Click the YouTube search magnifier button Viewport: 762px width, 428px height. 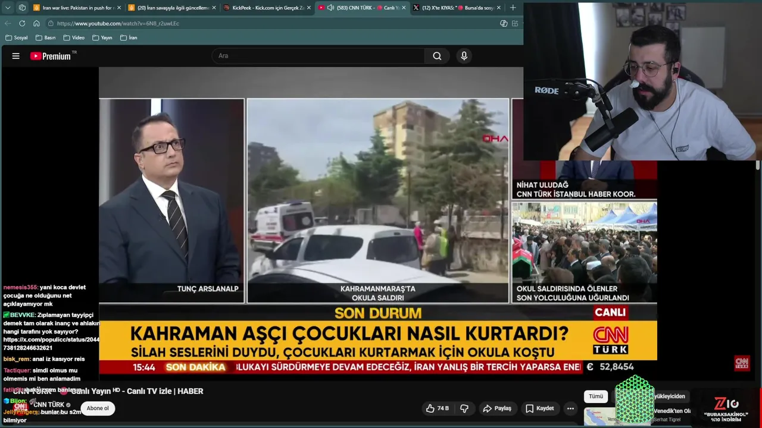(x=437, y=56)
